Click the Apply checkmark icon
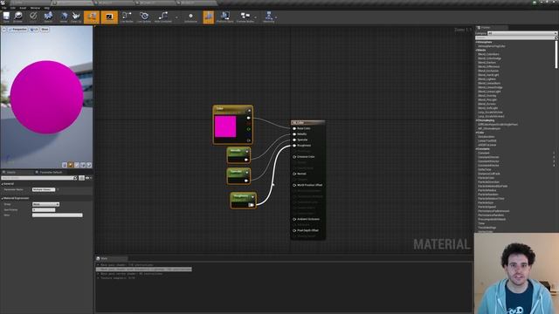The width and height of the screenshot is (559, 314). click(33, 17)
